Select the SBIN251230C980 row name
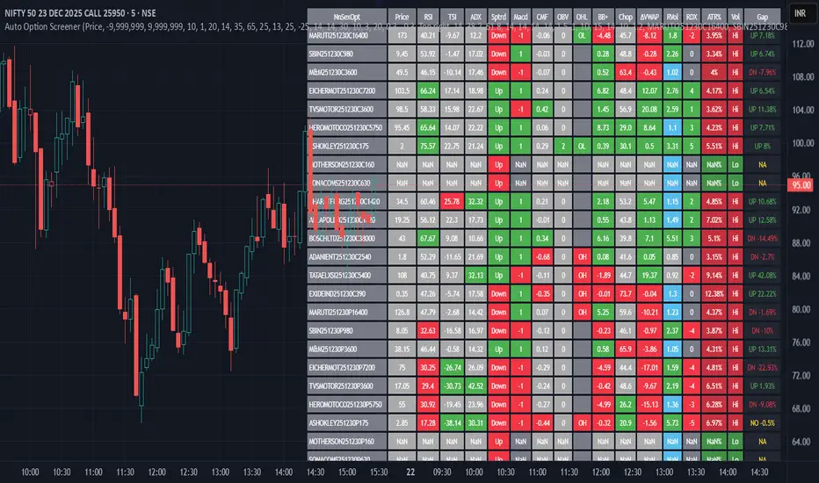The height and width of the screenshot is (483, 819). tap(347, 54)
